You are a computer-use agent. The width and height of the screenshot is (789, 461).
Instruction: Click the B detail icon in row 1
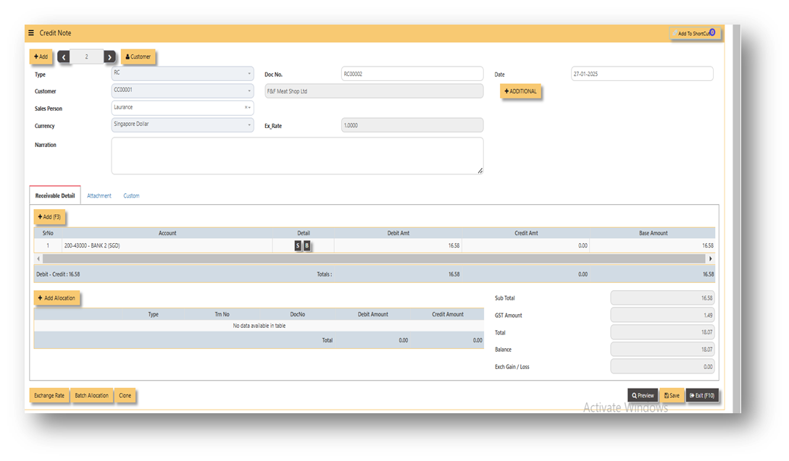pyautogui.click(x=307, y=245)
